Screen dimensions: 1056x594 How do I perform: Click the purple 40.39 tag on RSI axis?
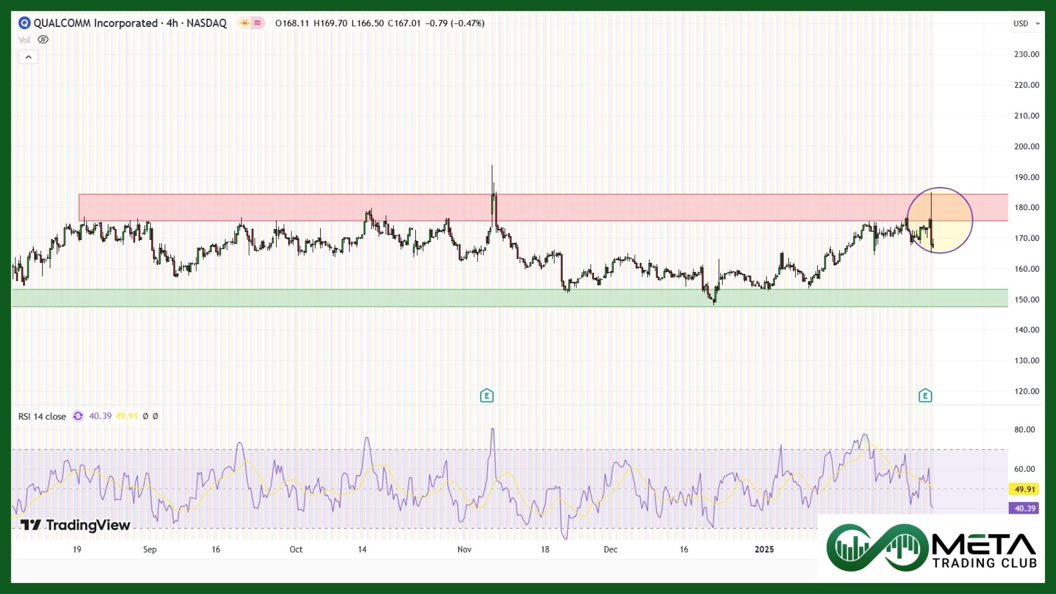click(1025, 508)
